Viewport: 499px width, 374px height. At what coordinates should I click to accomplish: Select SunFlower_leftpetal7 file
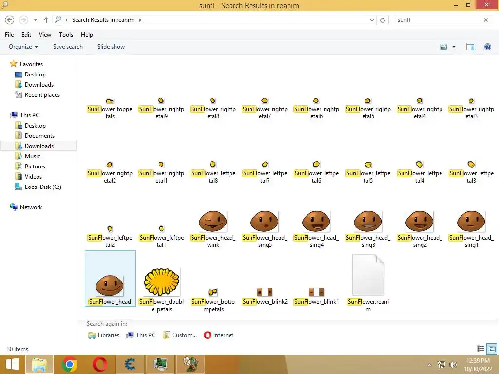tap(265, 173)
